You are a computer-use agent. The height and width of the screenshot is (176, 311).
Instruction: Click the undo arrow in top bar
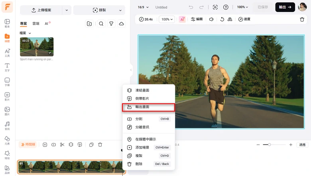tap(191, 7)
